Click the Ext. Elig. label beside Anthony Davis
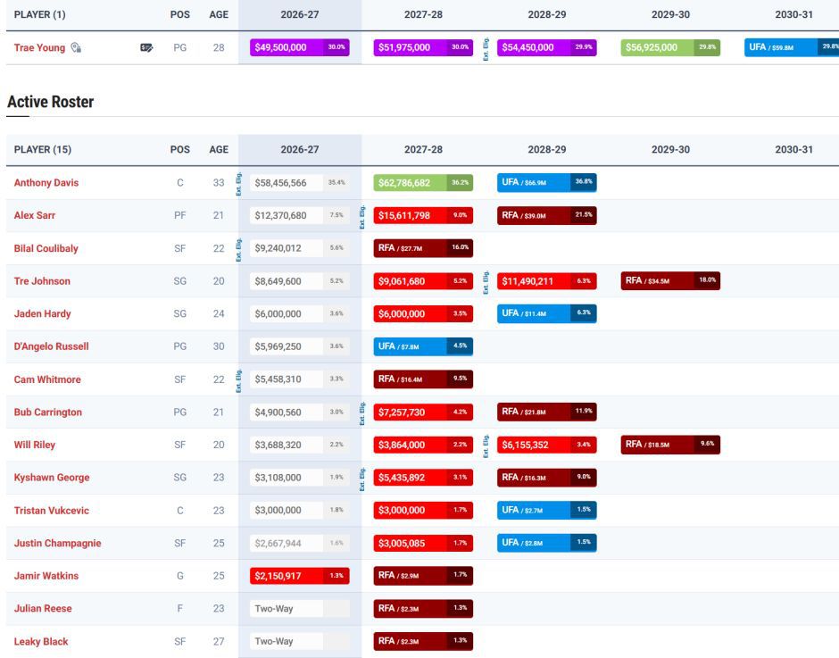Viewport: 839px width, 658px height. point(238,183)
